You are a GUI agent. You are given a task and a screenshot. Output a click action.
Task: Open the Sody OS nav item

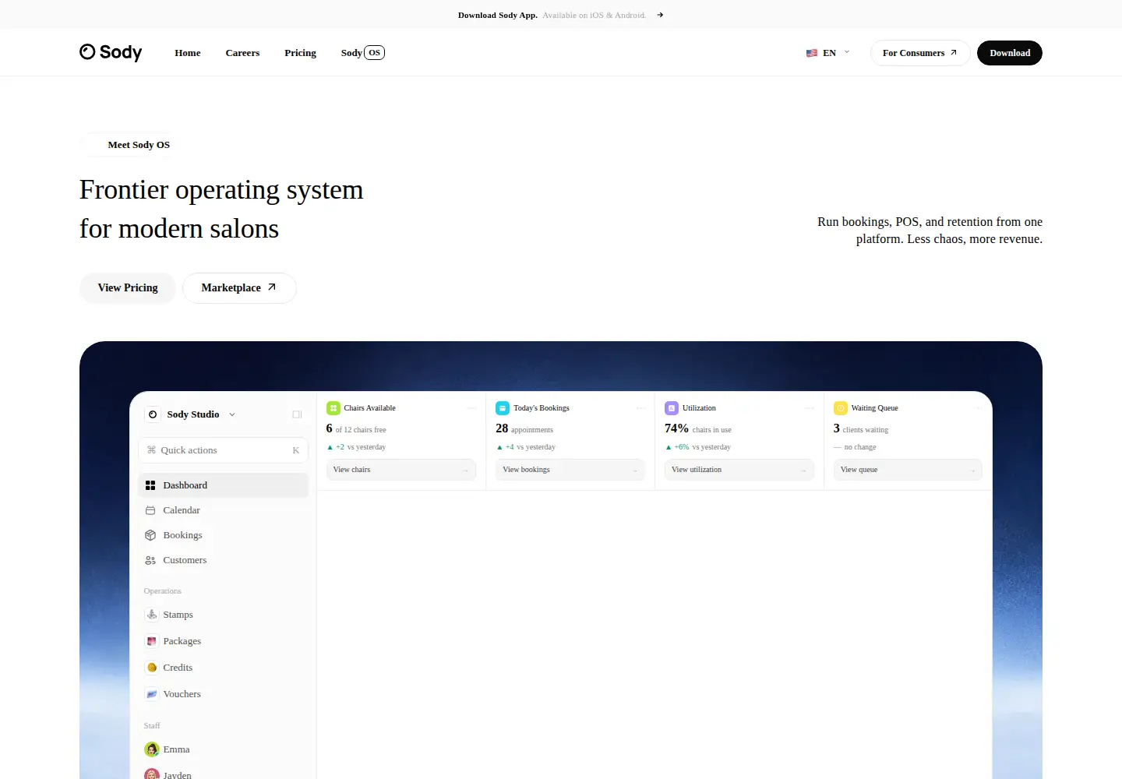363,53
